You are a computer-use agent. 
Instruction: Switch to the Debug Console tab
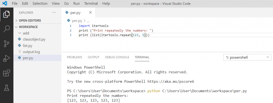tap(117, 57)
